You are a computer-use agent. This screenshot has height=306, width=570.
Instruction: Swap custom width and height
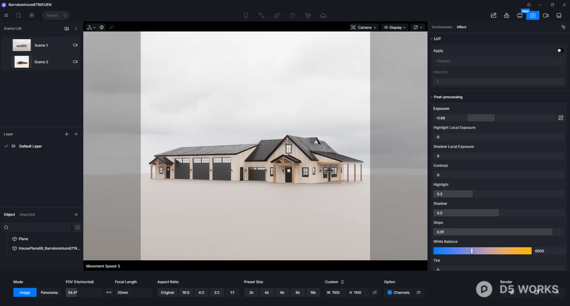pos(375,293)
